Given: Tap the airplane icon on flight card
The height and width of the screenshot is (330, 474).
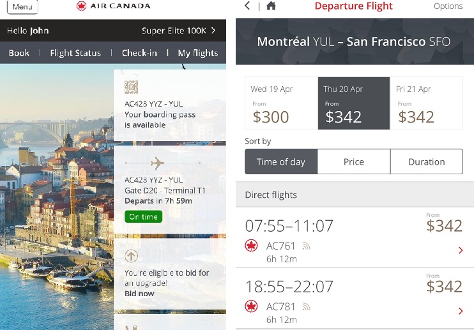Looking at the screenshot, I should pyautogui.click(x=157, y=163).
